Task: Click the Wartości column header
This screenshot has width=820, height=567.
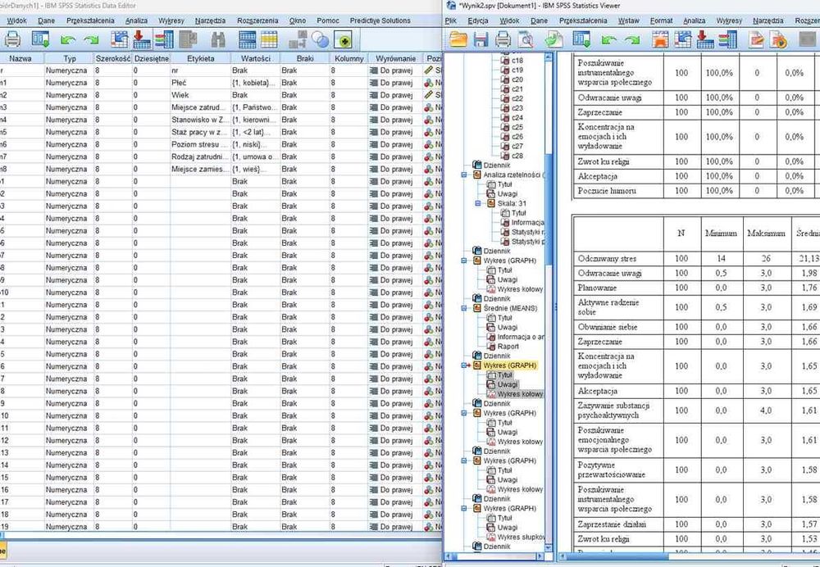Action: [x=256, y=58]
